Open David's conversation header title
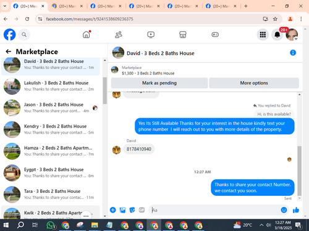309x231 pixels. tap(161, 53)
